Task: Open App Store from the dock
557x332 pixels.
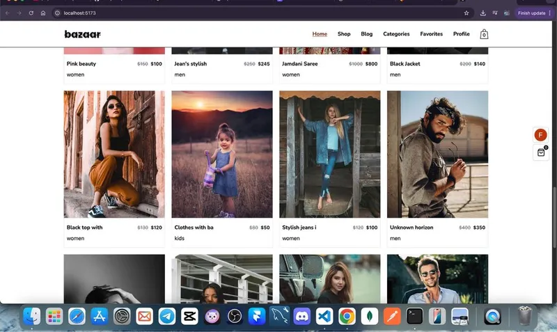Action: 99,316
